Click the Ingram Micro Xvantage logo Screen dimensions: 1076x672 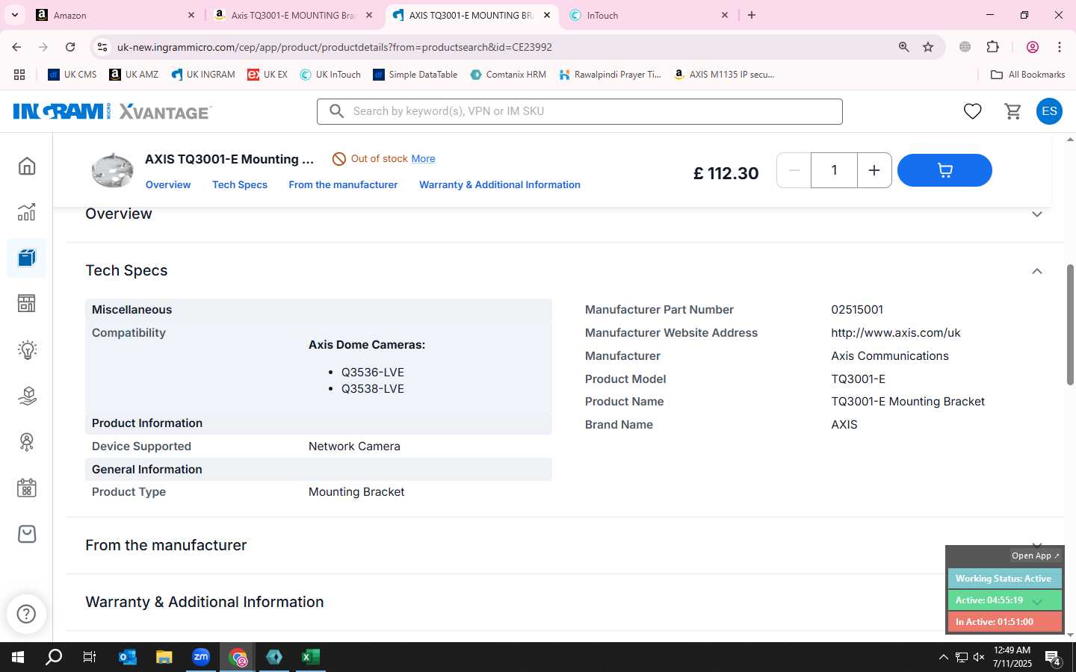pyautogui.click(x=112, y=111)
